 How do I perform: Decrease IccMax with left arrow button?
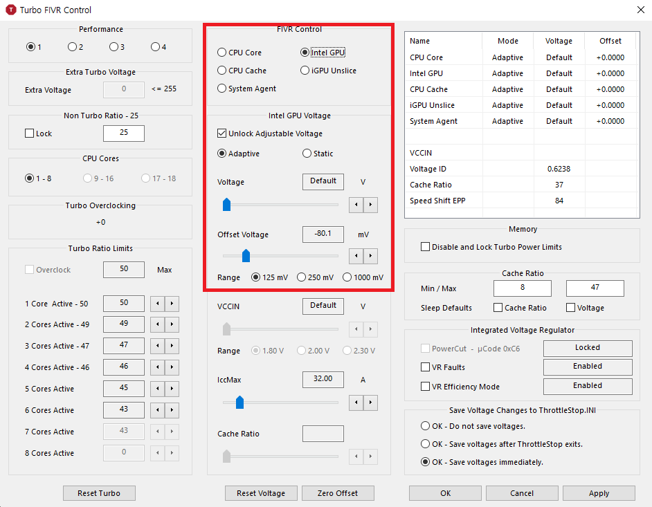click(x=356, y=403)
